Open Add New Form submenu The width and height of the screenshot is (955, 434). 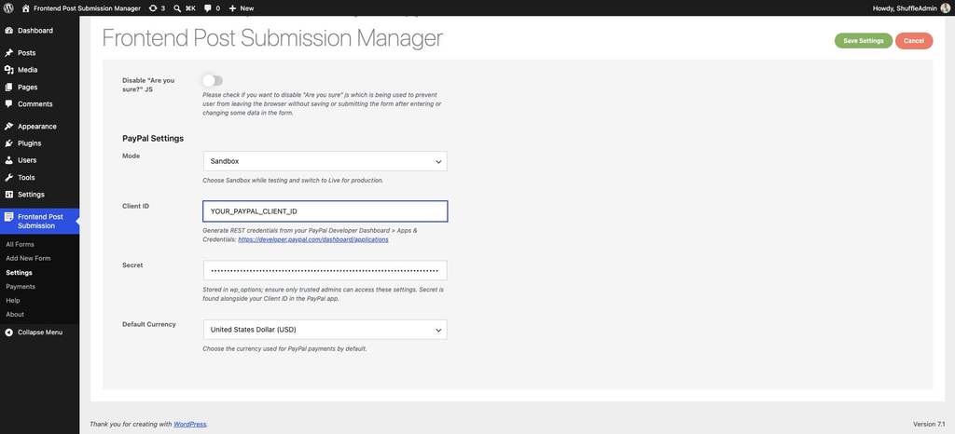coord(28,258)
